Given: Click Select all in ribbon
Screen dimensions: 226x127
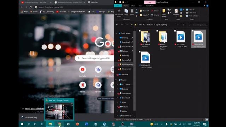Looking at the screenshot, I should pyautogui.click(x=190, y=10).
